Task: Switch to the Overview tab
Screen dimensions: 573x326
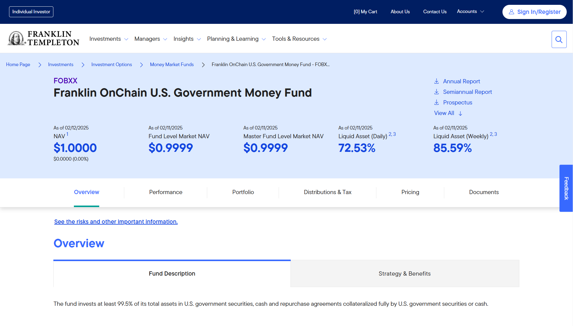Action: [x=87, y=192]
